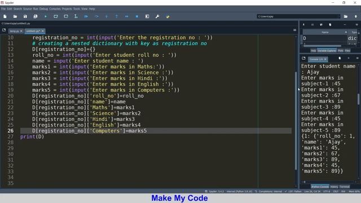
Task: Switch to the History bottom tab
Action: [334, 187]
